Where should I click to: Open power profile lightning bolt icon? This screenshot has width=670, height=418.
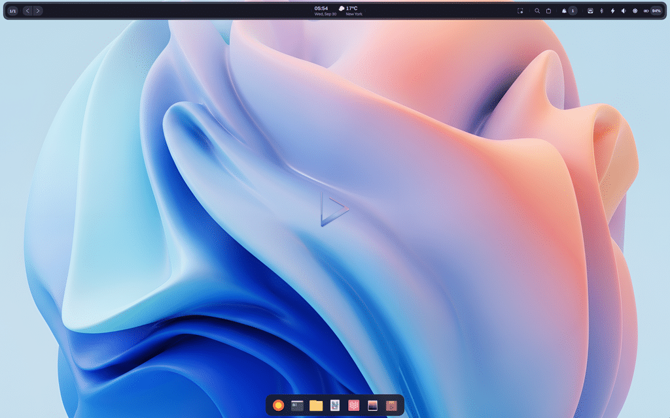click(612, 10)
